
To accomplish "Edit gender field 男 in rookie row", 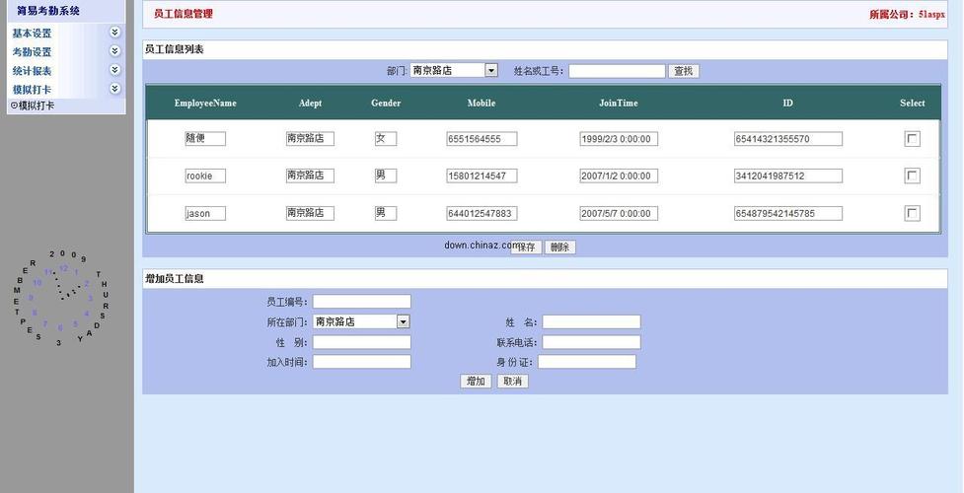I will pyautogui.click(x=386, y=176).
